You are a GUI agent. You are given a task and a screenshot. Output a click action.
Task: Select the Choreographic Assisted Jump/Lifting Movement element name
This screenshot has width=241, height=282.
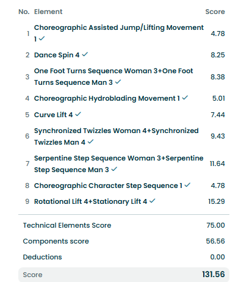pos(119,33)
